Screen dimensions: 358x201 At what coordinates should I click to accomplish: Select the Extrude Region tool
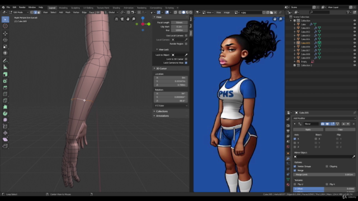(x=5, y=74)
